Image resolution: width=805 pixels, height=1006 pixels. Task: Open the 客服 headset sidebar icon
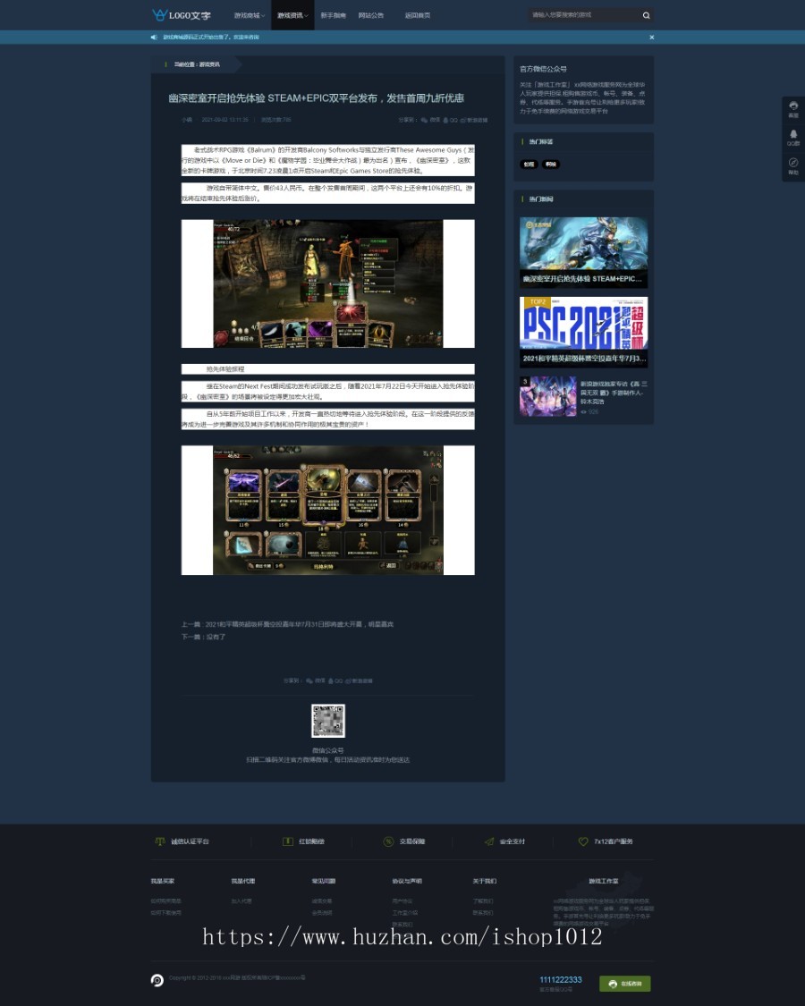point(793,109)
